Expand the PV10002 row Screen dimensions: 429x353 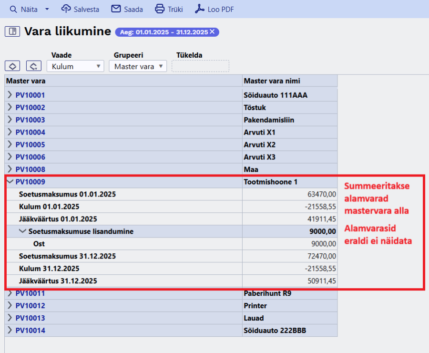click(10, 107)
